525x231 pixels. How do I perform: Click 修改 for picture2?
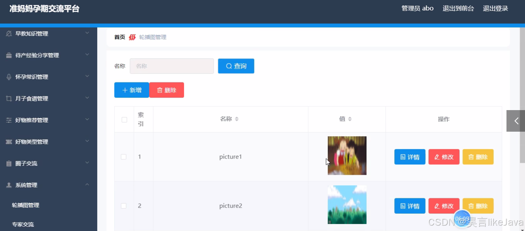point(444,206)
